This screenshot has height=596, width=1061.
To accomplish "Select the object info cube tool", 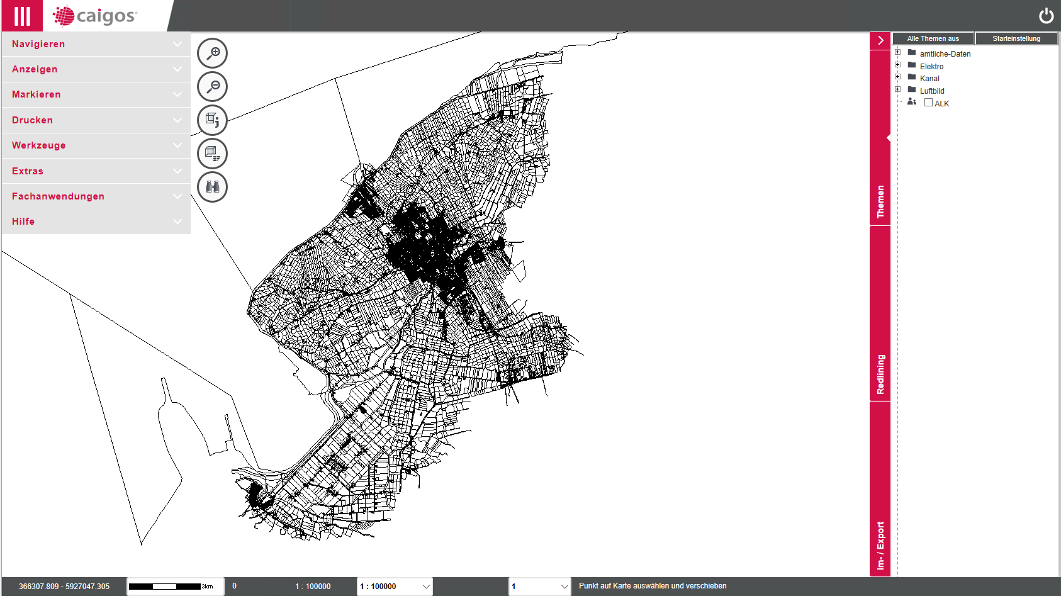I will click(x=213, y=120).
